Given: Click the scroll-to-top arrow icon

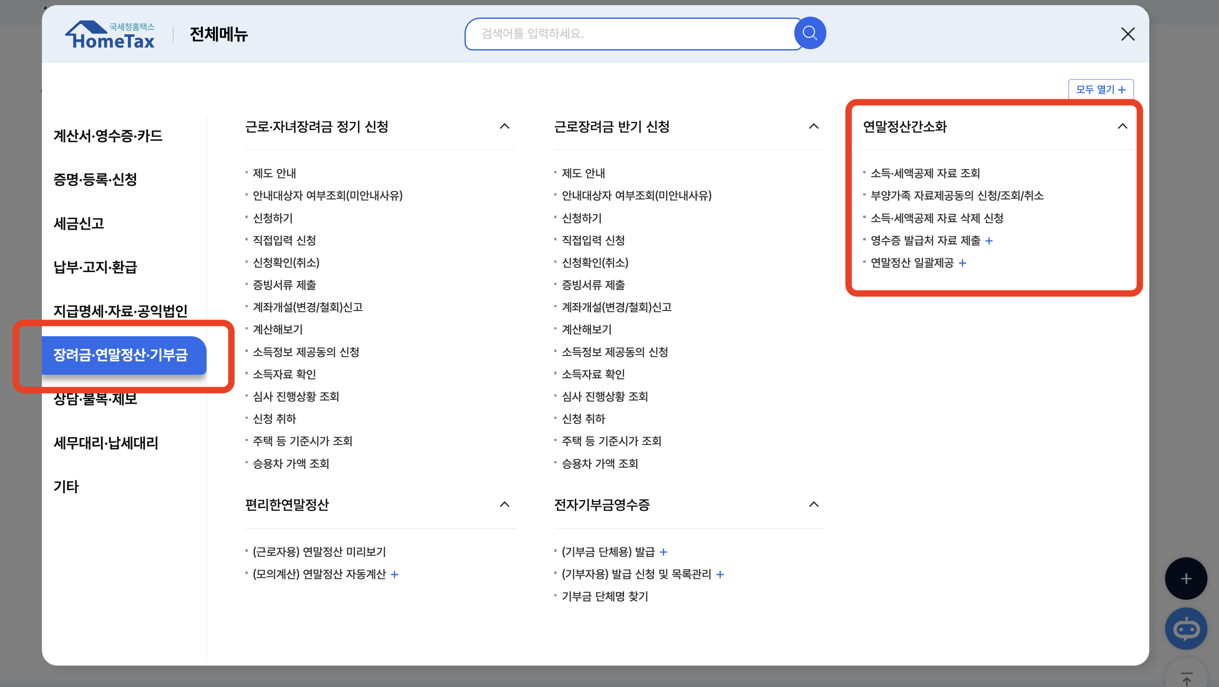Looking at the screenshot, I should coord(1186,678).
